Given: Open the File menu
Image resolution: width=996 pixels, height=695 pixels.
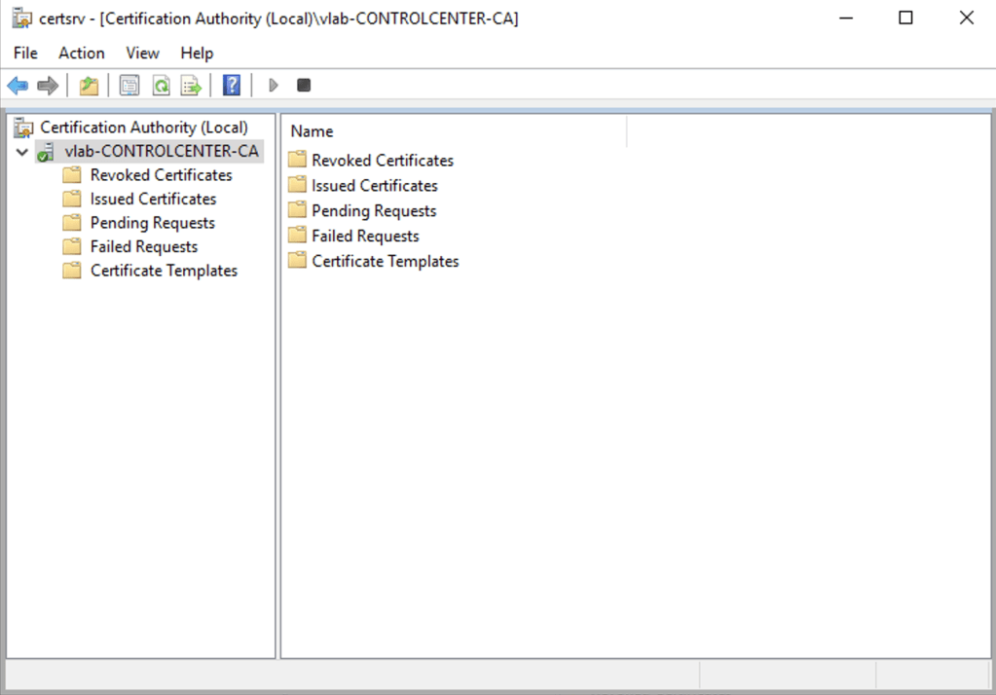Looking at the screenshot, I should coord(25,54).
